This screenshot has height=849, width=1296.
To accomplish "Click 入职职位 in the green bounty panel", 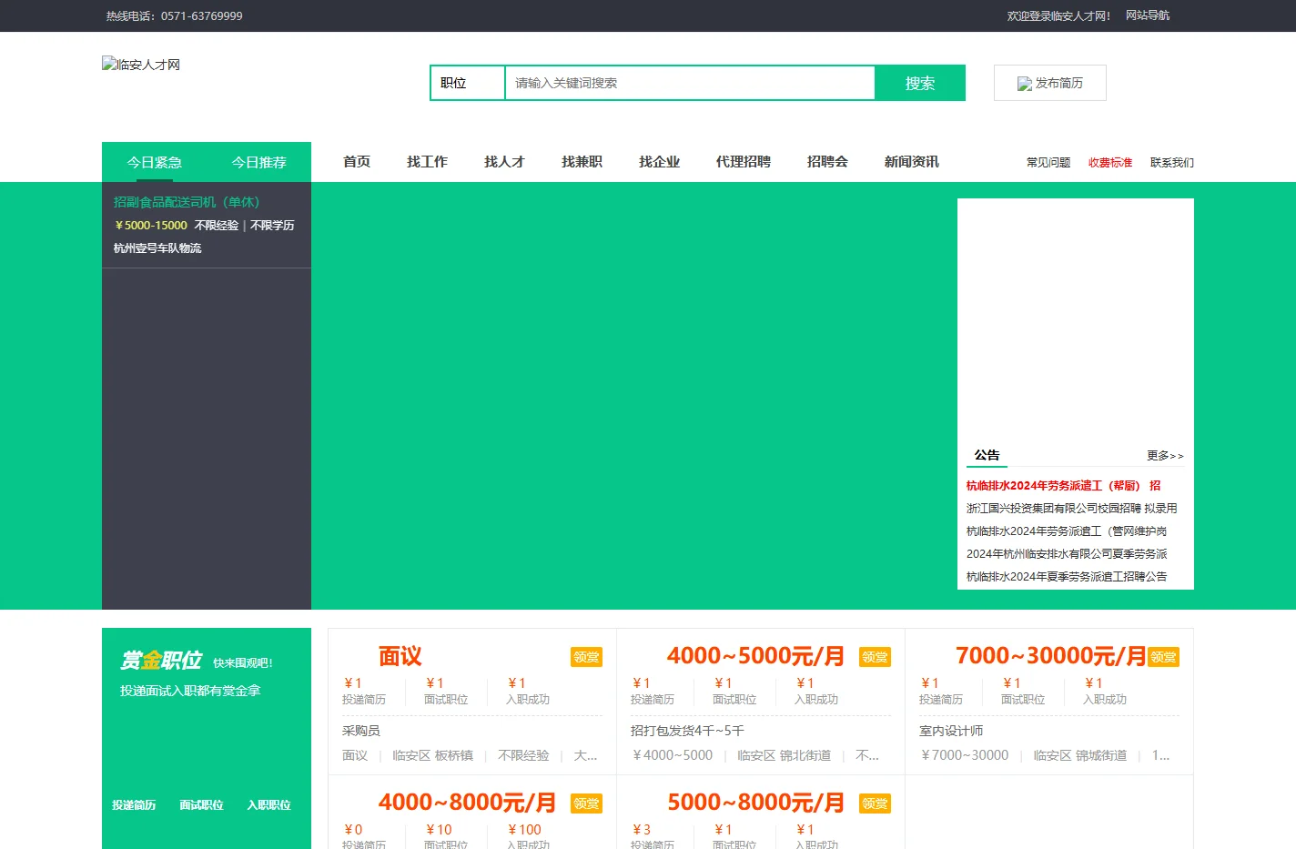I will coord(268,805).
